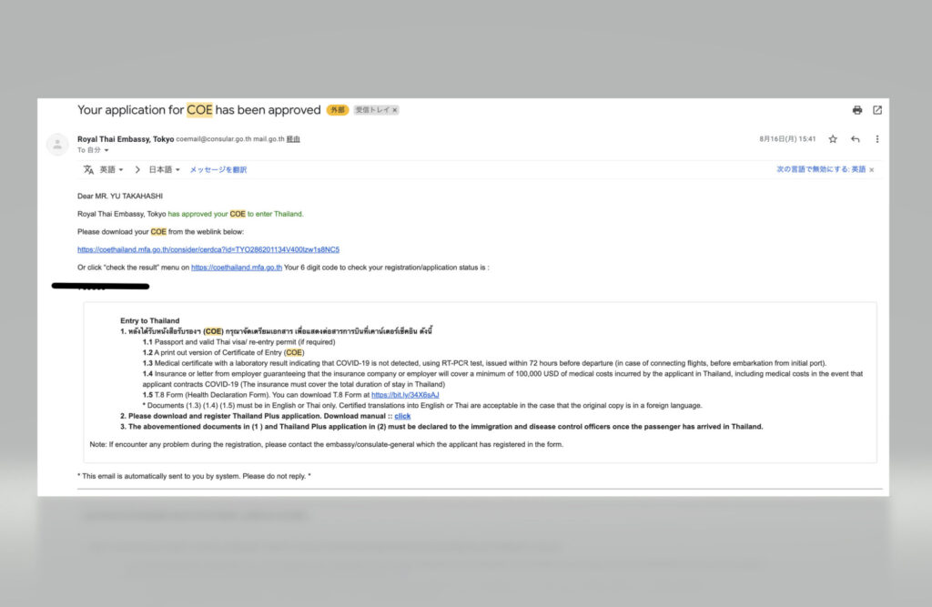Viewport: 932px width, 607px height.
Task: Reply to the email using the arrow icon
Action: 856,139
